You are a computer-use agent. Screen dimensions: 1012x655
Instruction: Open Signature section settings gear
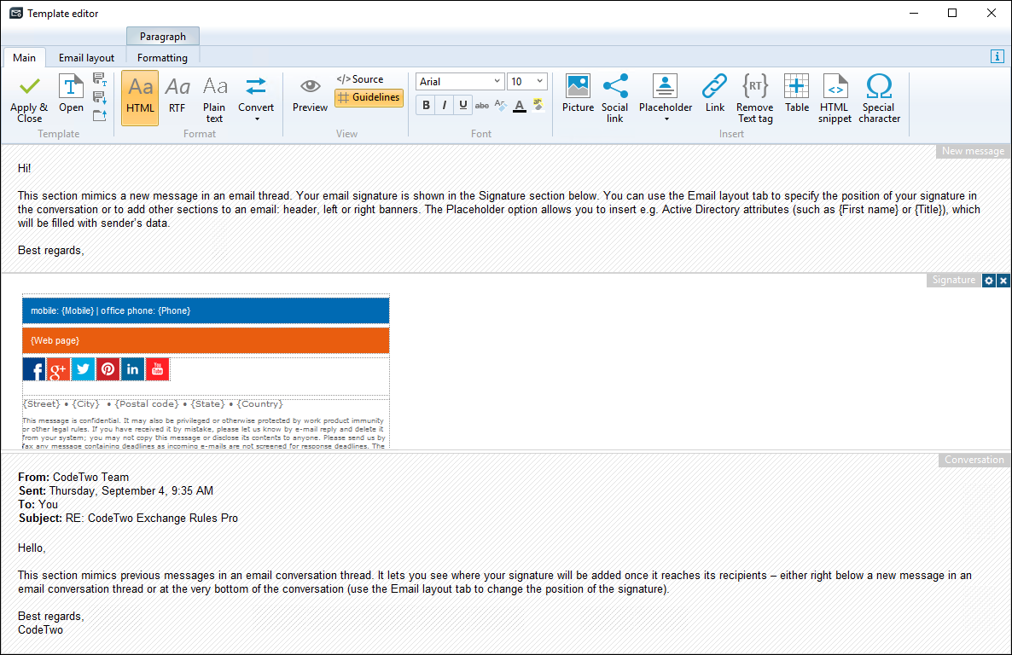point(989,280)
